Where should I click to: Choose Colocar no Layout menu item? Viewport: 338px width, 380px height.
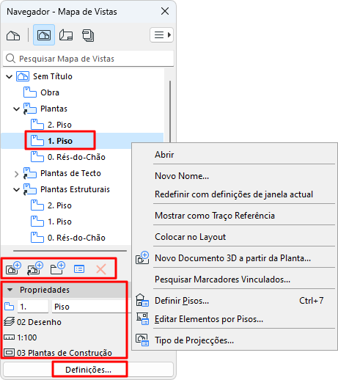pos(190,237)
